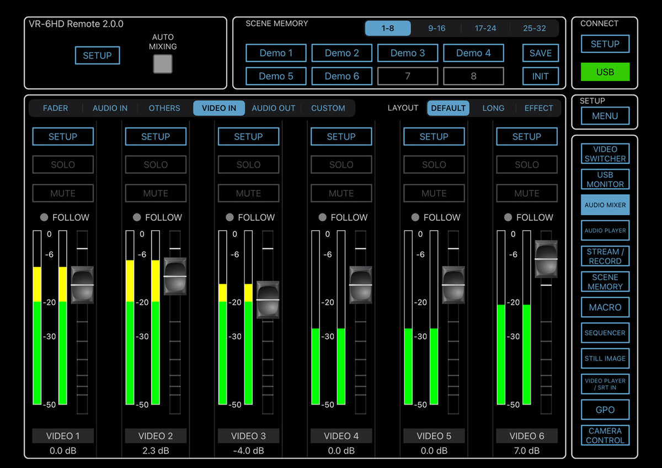Solo the VIDEO 5 channel
662x468 pixels.
(434, 164)
